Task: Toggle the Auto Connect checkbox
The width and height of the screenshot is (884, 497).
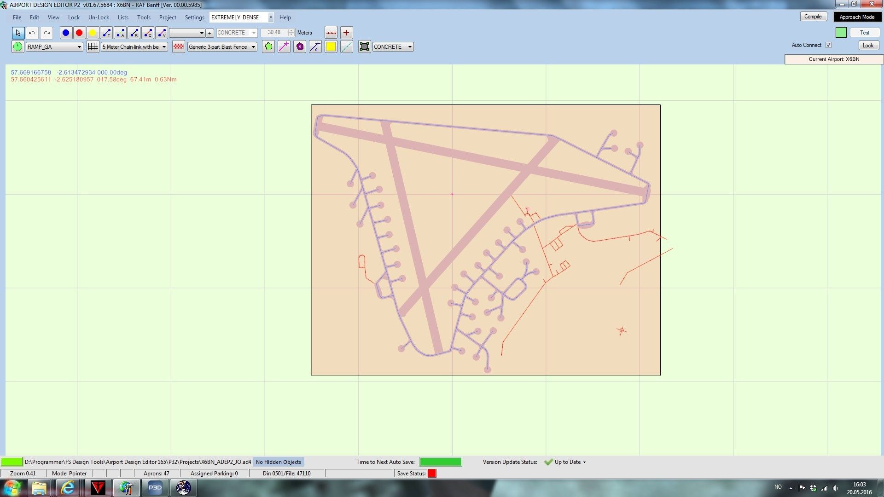Action: click(x=828, y=45)
